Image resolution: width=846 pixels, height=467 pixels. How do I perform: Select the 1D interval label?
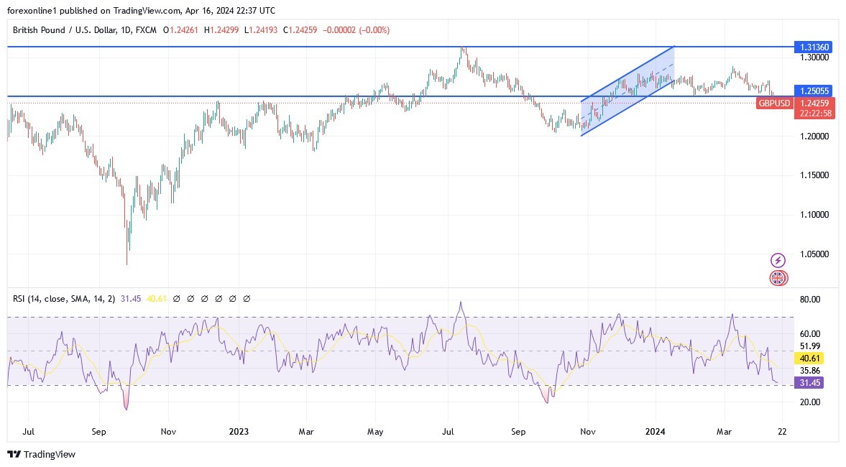point(127,30)
